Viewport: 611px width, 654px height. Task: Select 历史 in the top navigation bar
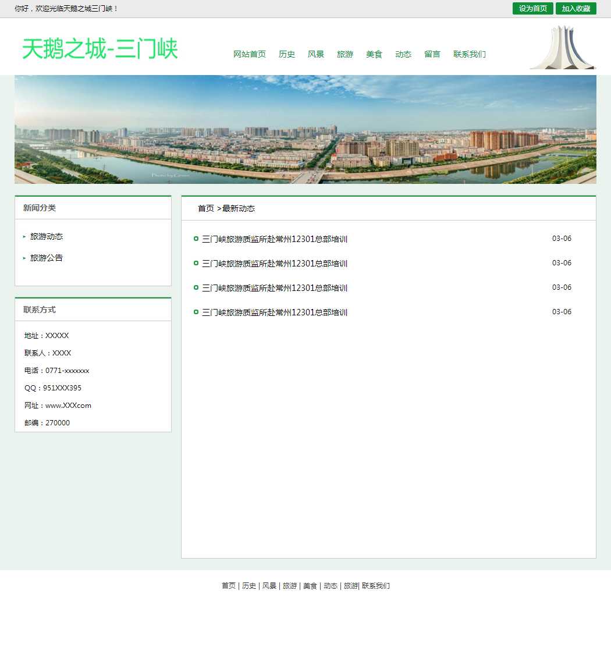pos(286,54)
